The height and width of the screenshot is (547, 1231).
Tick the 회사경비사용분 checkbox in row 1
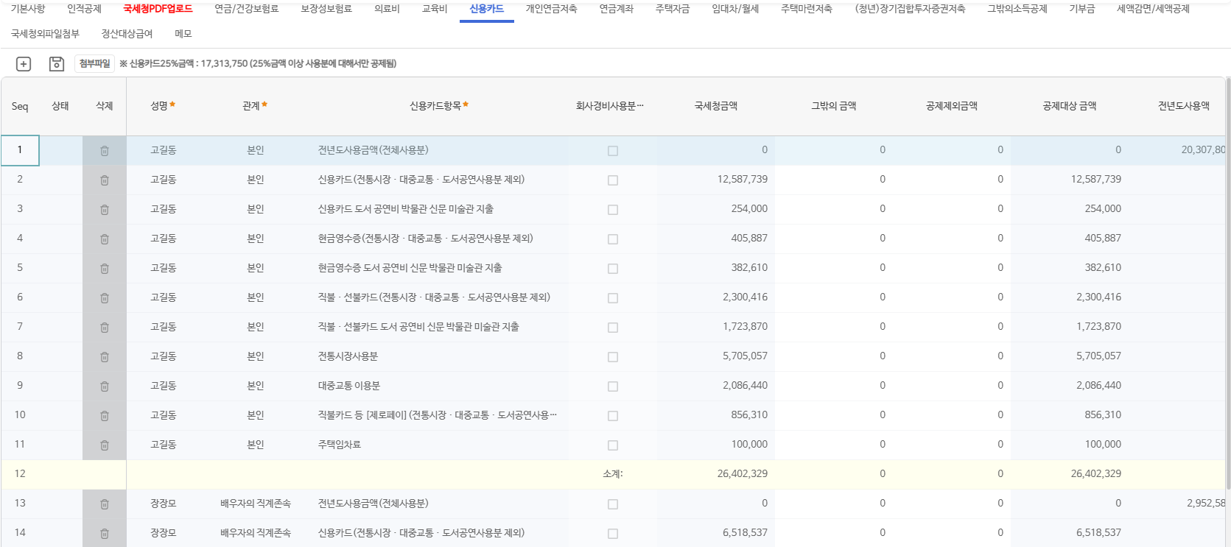point(613,151)
